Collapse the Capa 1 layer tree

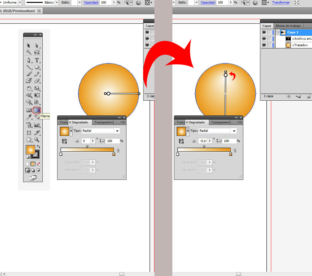pos(278,32)
